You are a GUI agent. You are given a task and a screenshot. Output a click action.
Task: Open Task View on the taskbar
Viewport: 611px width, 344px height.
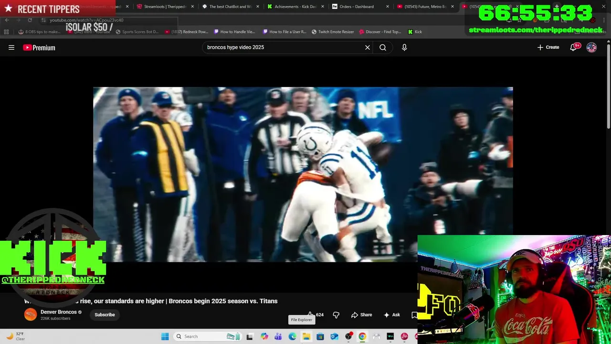tap(250, 336)
